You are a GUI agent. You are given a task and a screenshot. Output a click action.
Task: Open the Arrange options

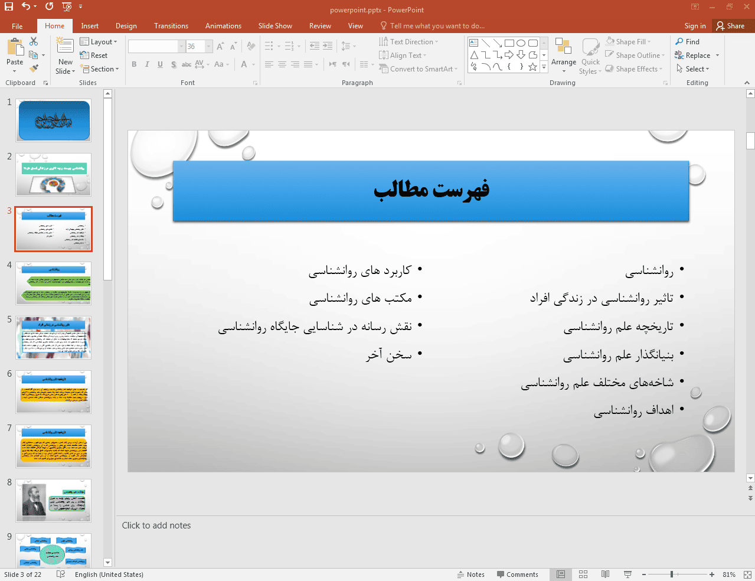(564, 56)
